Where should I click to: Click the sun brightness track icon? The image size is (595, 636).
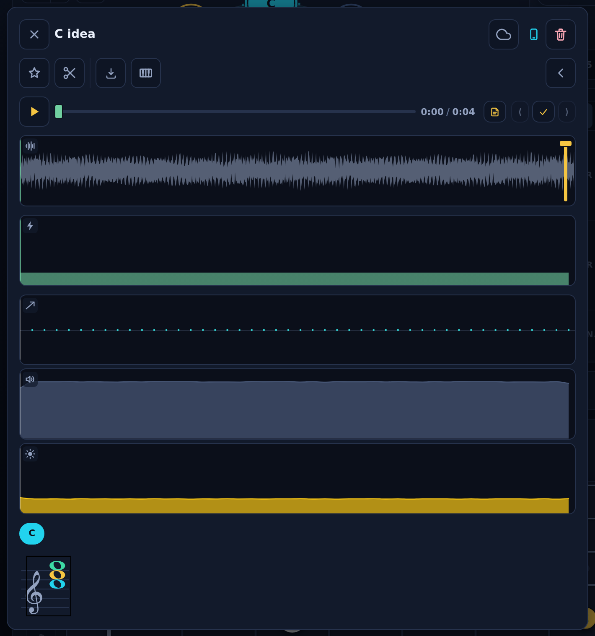(x=30, y=454)
